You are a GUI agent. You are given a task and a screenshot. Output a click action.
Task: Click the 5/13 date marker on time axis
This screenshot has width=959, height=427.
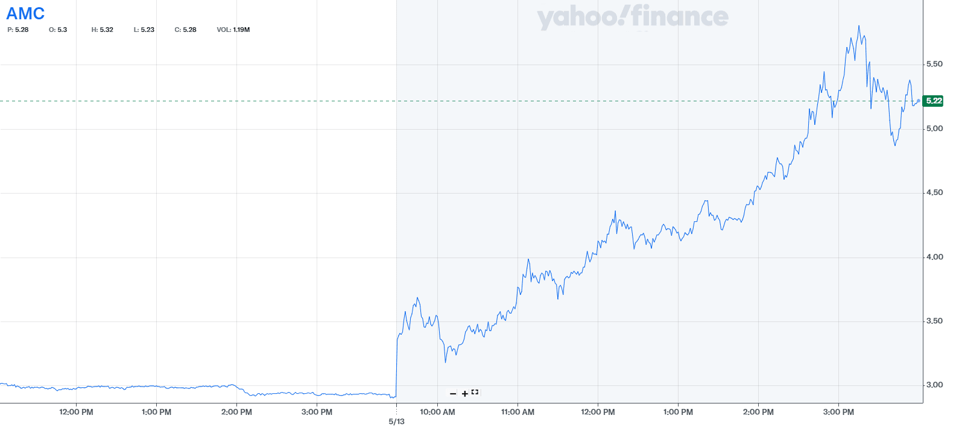point(396,422)
